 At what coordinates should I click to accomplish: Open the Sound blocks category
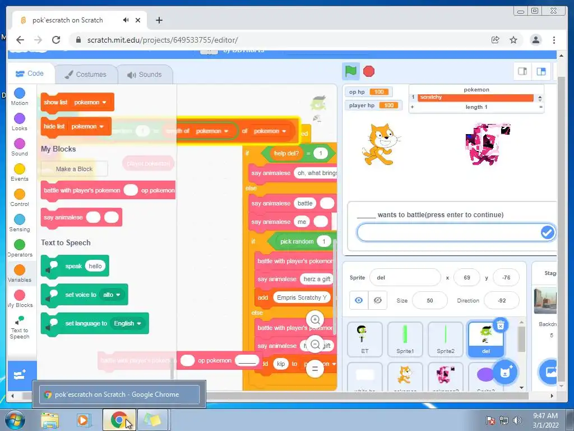(x=20, y=148)
